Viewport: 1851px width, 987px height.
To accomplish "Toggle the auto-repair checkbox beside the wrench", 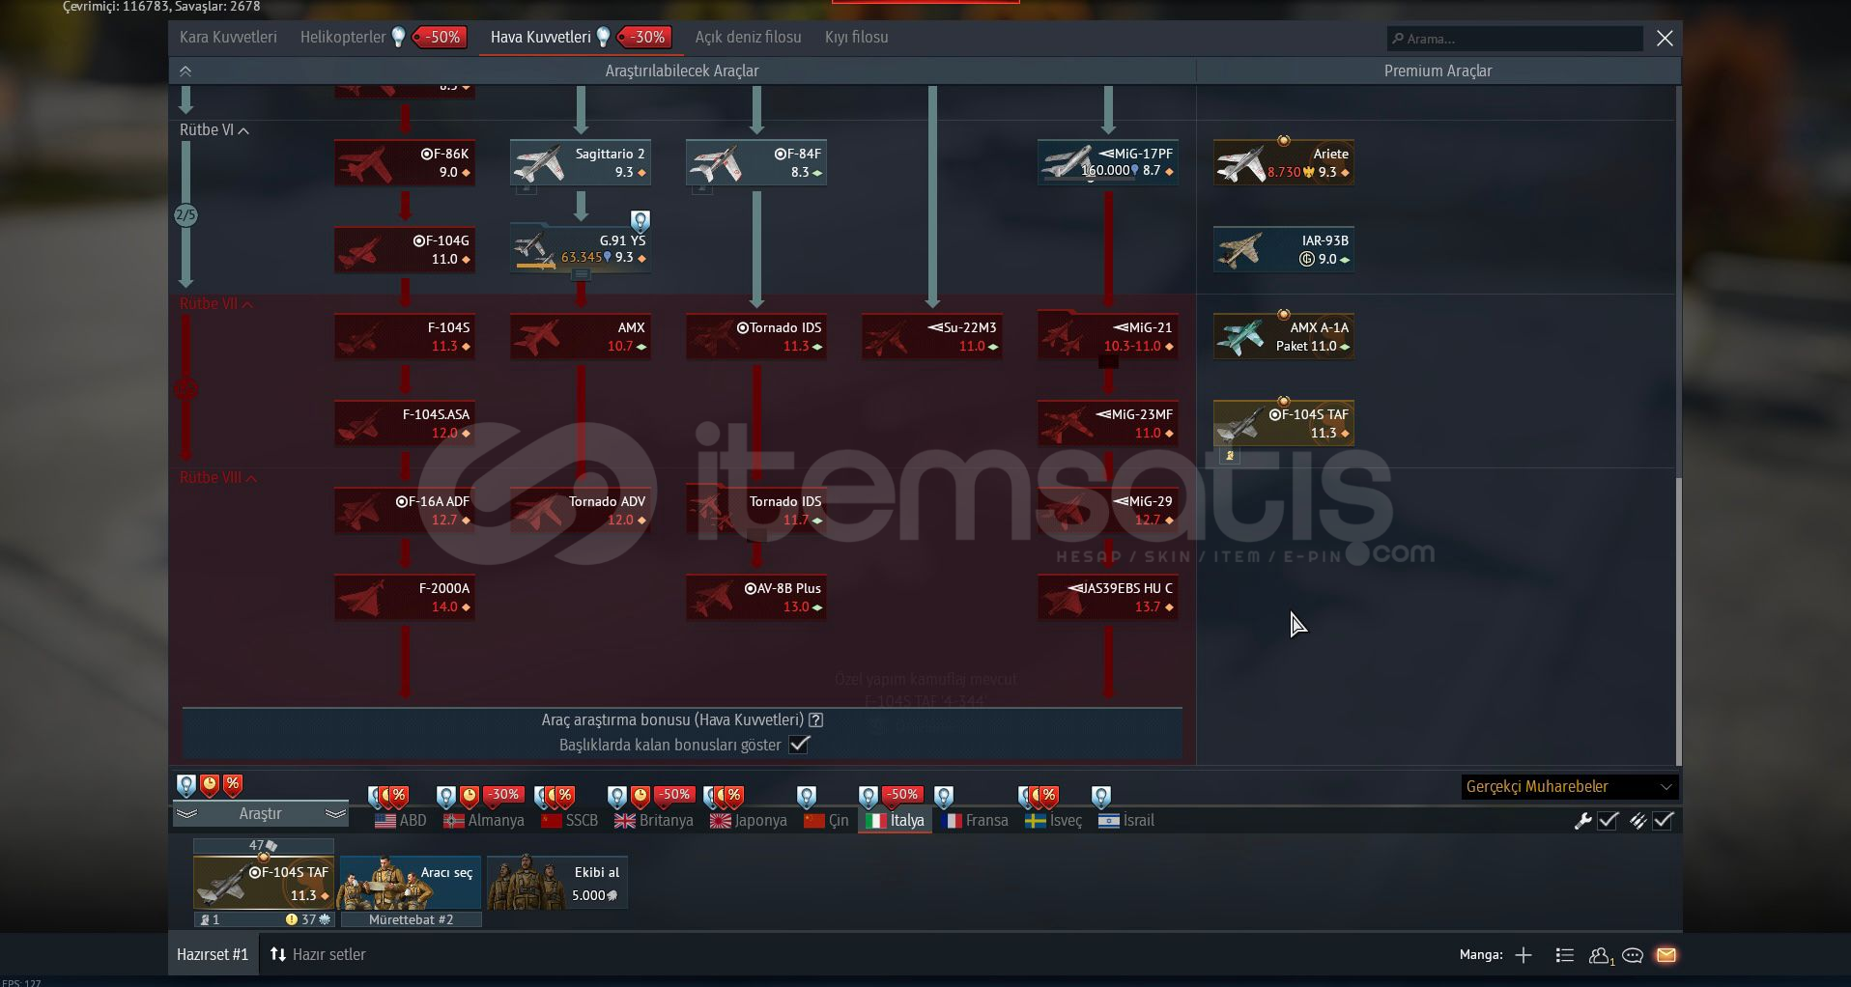I will 1608,821.
